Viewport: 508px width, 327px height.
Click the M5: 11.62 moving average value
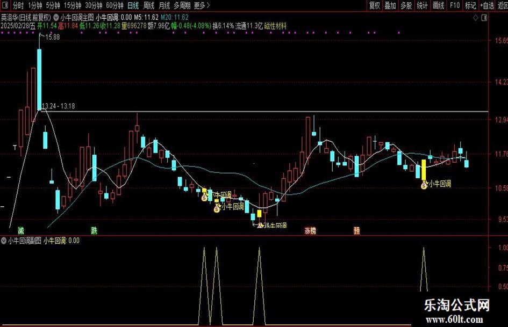pyautogui.click(x=146, y=17)
